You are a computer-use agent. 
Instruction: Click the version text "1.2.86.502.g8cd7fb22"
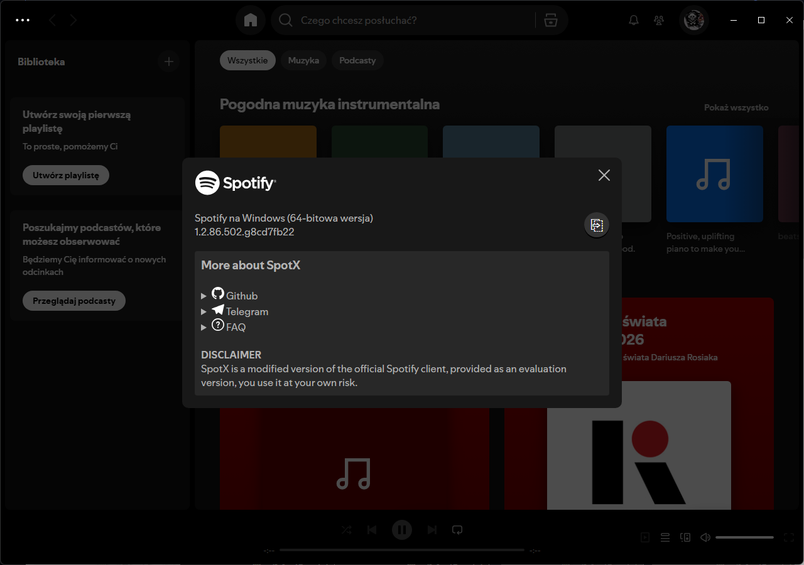pos(245,232)
